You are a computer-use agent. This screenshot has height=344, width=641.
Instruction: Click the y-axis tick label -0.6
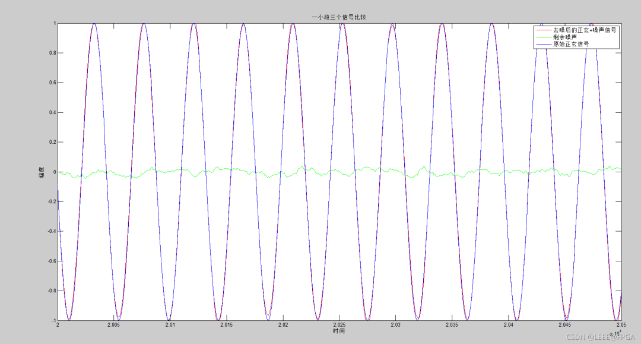pyautogui.click(x=50, y=261)
